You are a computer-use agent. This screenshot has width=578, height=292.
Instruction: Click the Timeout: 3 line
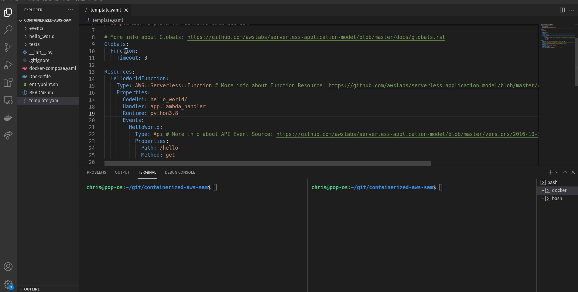(132, 58)
